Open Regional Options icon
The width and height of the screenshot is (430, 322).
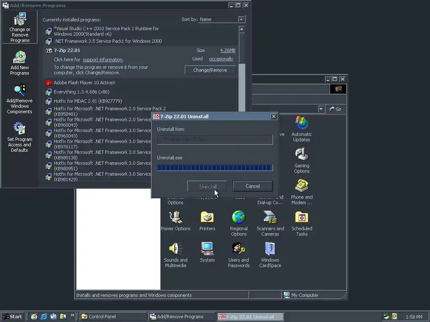(x=239, y=223)
